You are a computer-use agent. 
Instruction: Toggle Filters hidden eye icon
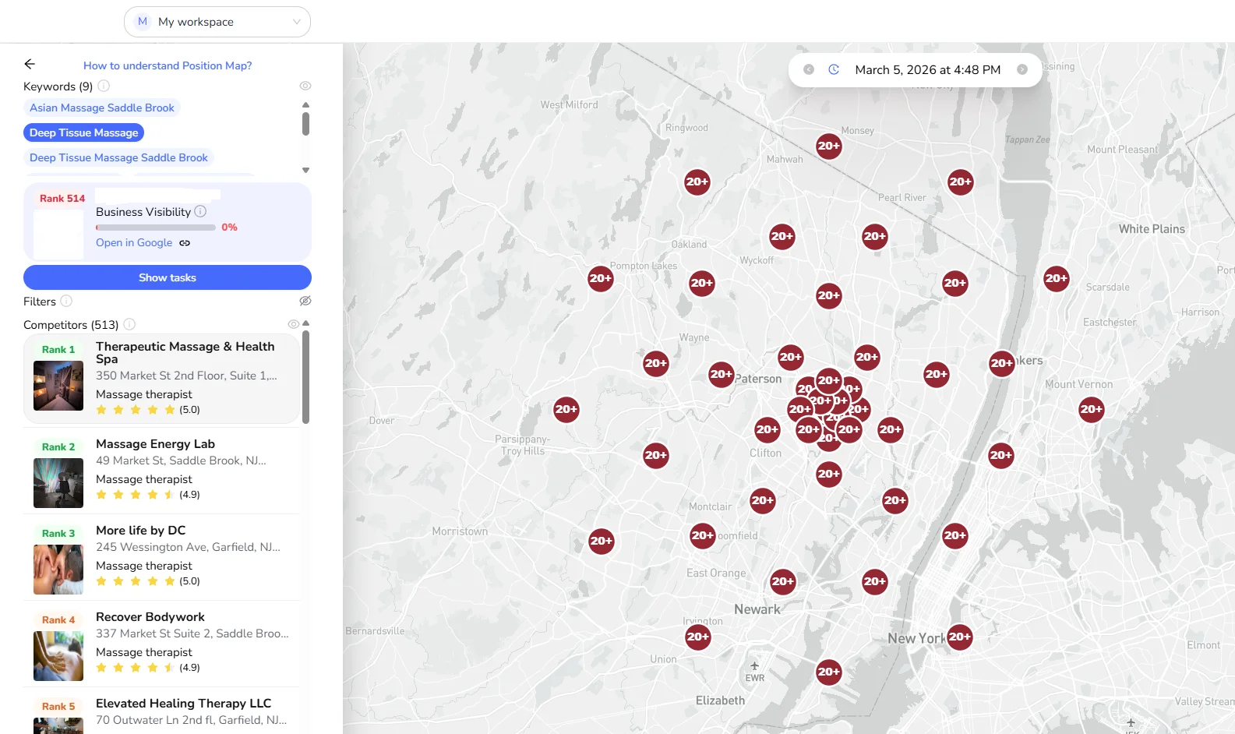[x=305, y=301]
